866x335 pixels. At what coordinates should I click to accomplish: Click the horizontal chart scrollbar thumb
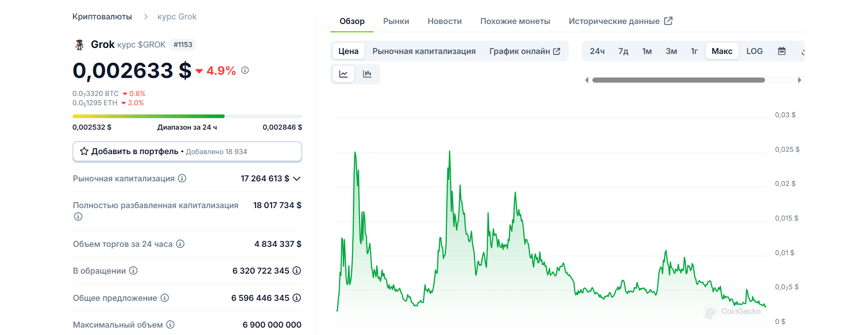(678, 80)
